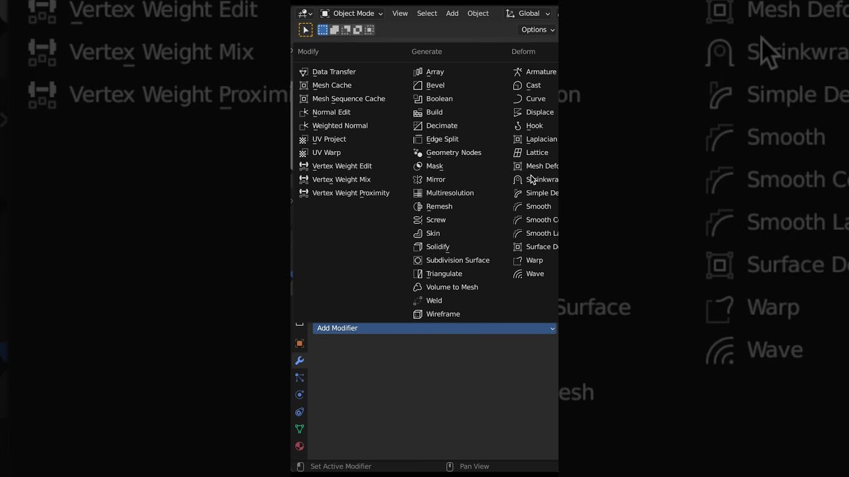Select the Data Transfer modifier icon
The height and width of the screenshot is (477, 849).
point(304,72)
